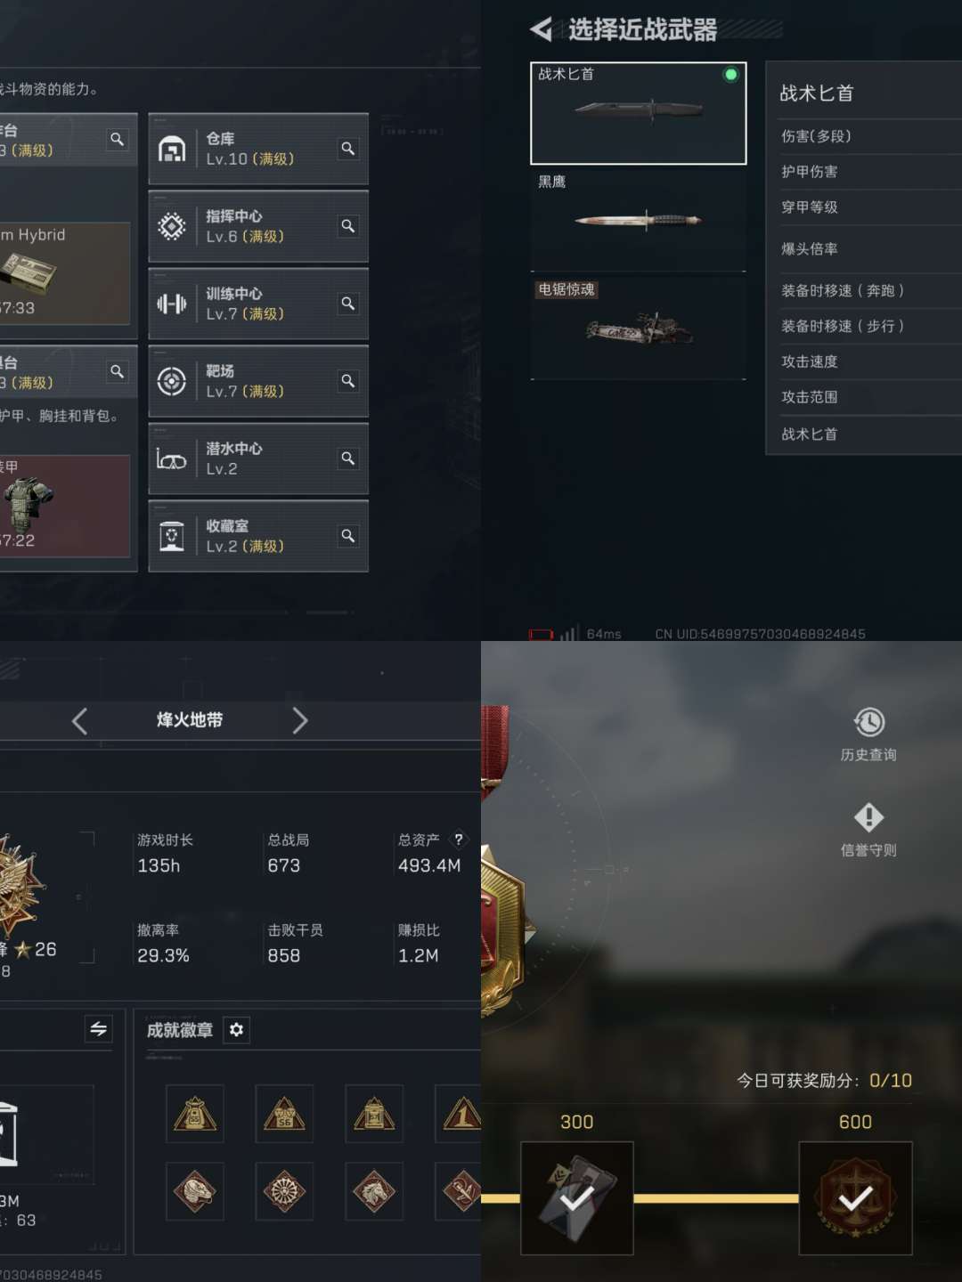Open the 仓库 magnifier details icon
962x1282 pixels.
(x=348, y=149)
